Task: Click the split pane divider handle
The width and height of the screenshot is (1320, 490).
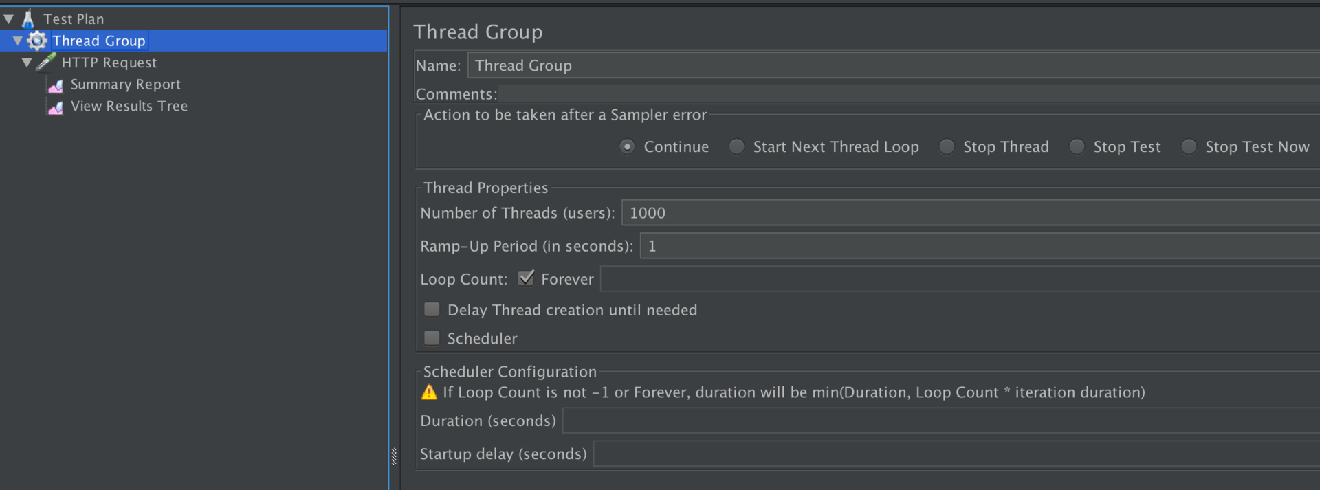Action: tap(394, 456)
